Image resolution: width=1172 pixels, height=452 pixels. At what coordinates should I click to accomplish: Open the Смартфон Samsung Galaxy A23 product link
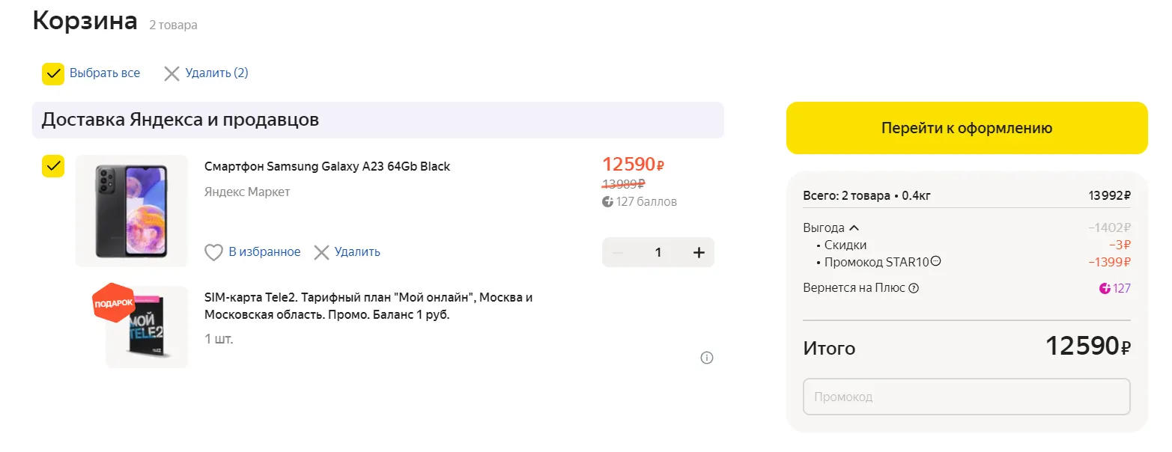(x=327, y=166)
